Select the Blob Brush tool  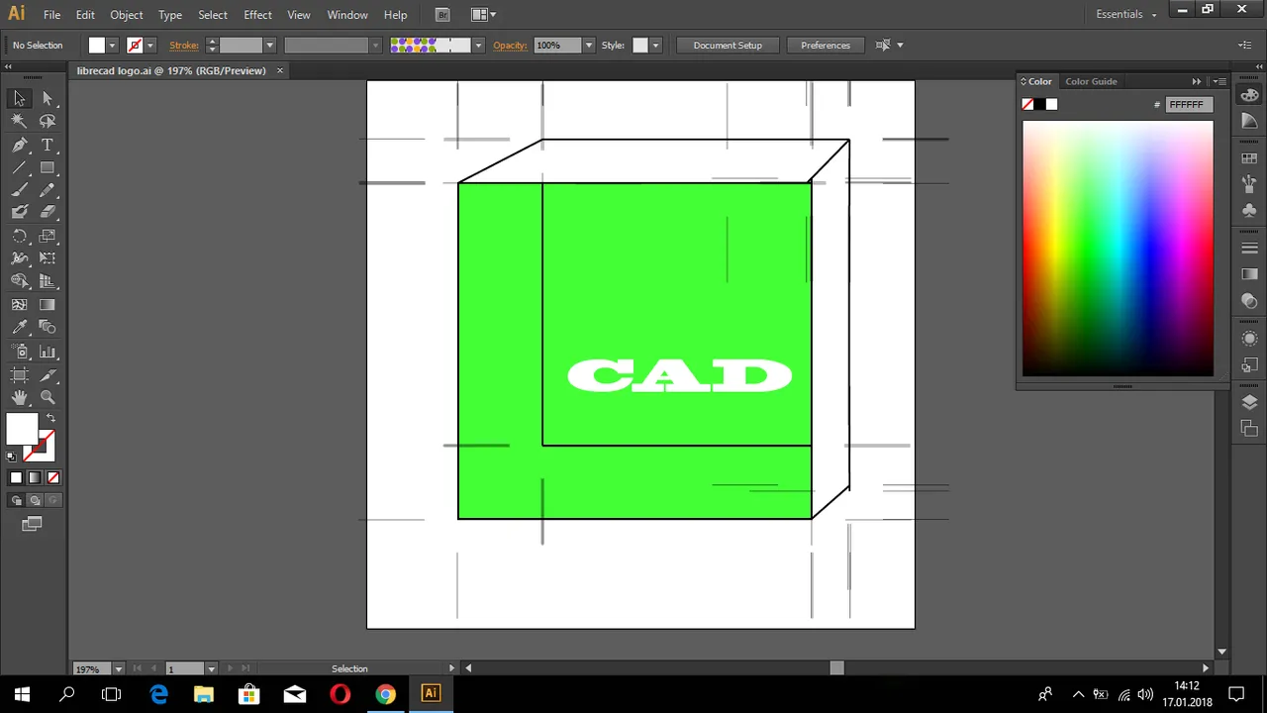tap(19, 212)
